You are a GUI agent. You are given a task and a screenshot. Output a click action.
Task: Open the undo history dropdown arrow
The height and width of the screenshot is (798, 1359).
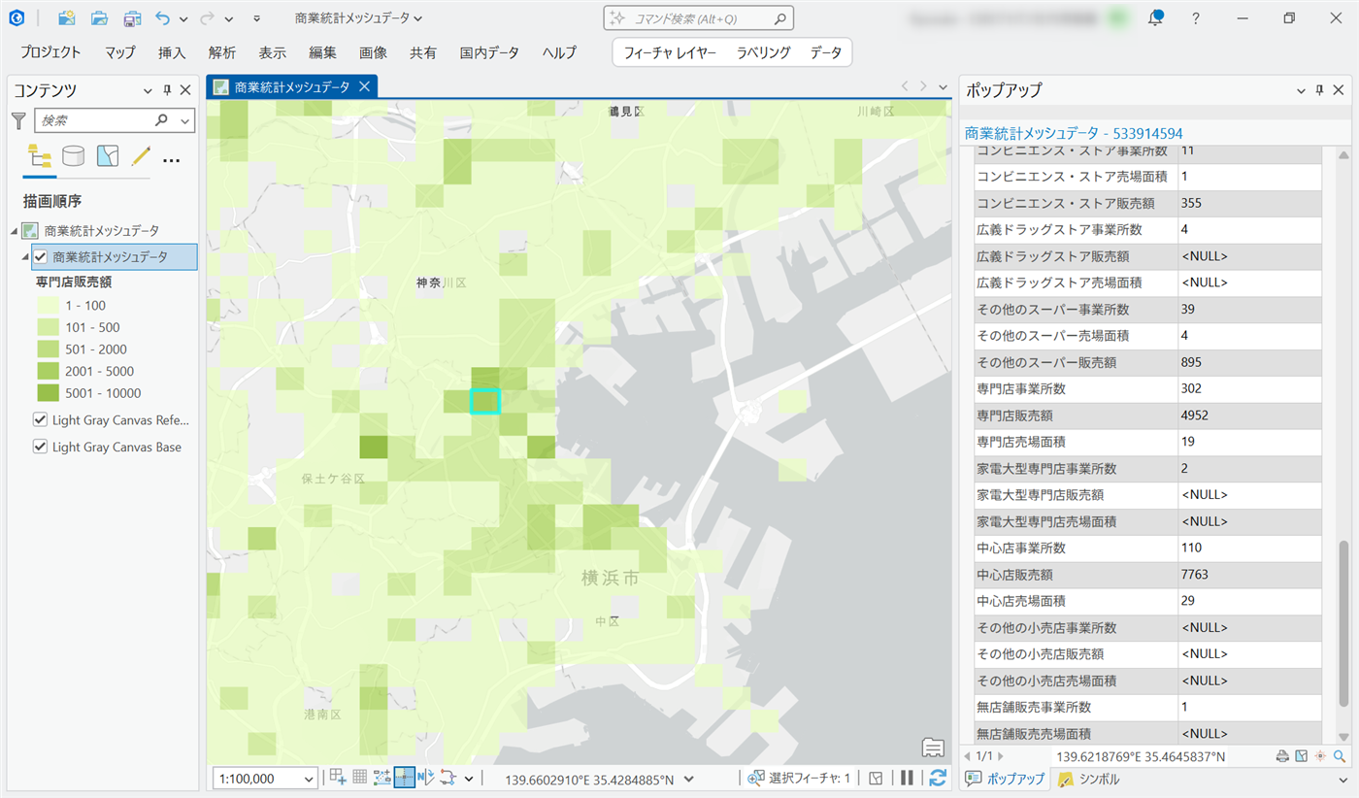(x=185, y=18)
